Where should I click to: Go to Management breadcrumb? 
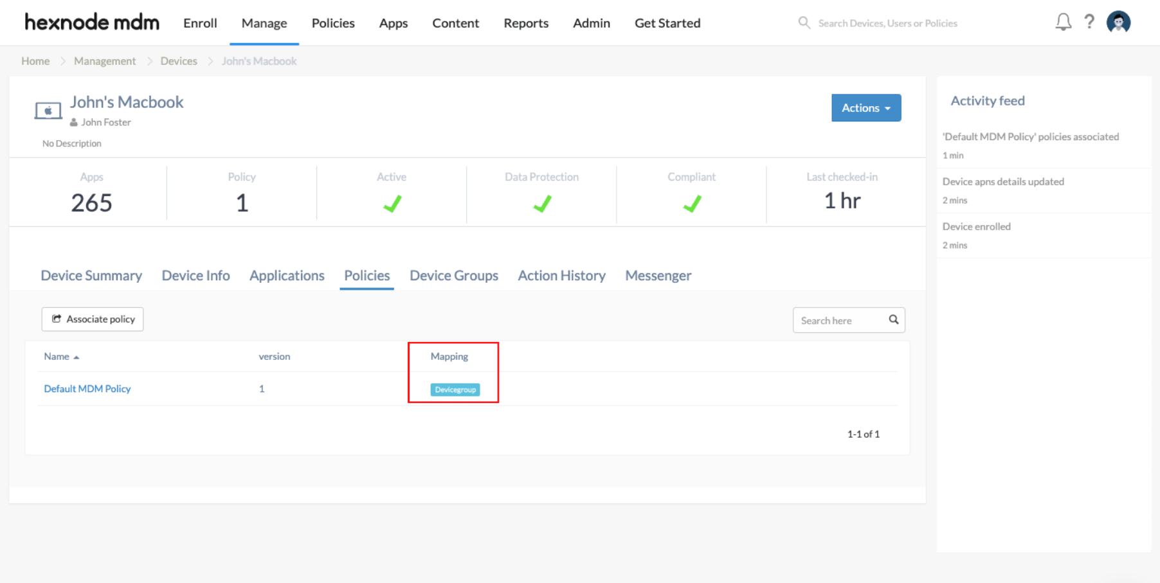tap(105, 61)
